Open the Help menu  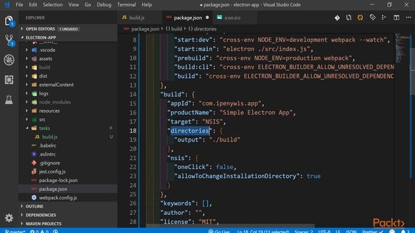coord(147,5)
